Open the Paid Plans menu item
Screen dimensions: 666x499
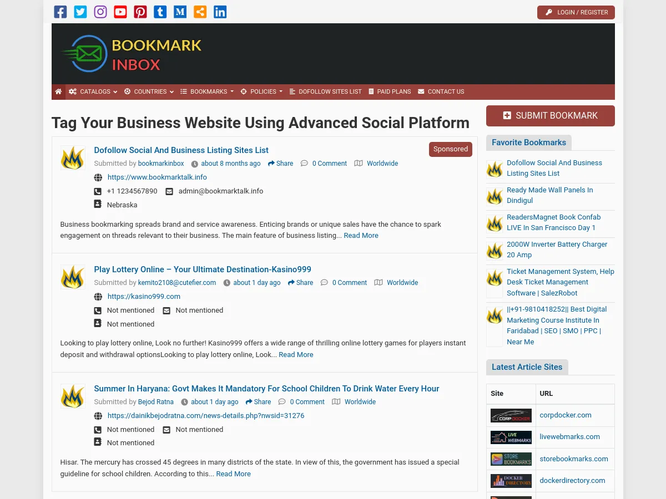coord(390,91)
